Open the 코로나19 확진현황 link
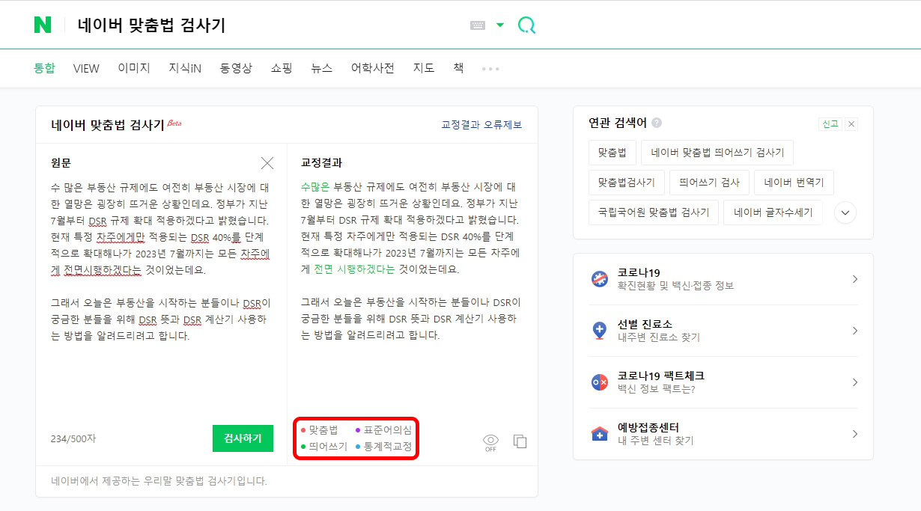Screen dimensions: 921x511 676,279
